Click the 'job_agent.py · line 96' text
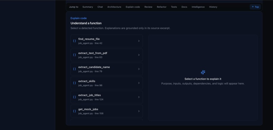The height and width of the screenshot is (130, 273). click(90, 85)
